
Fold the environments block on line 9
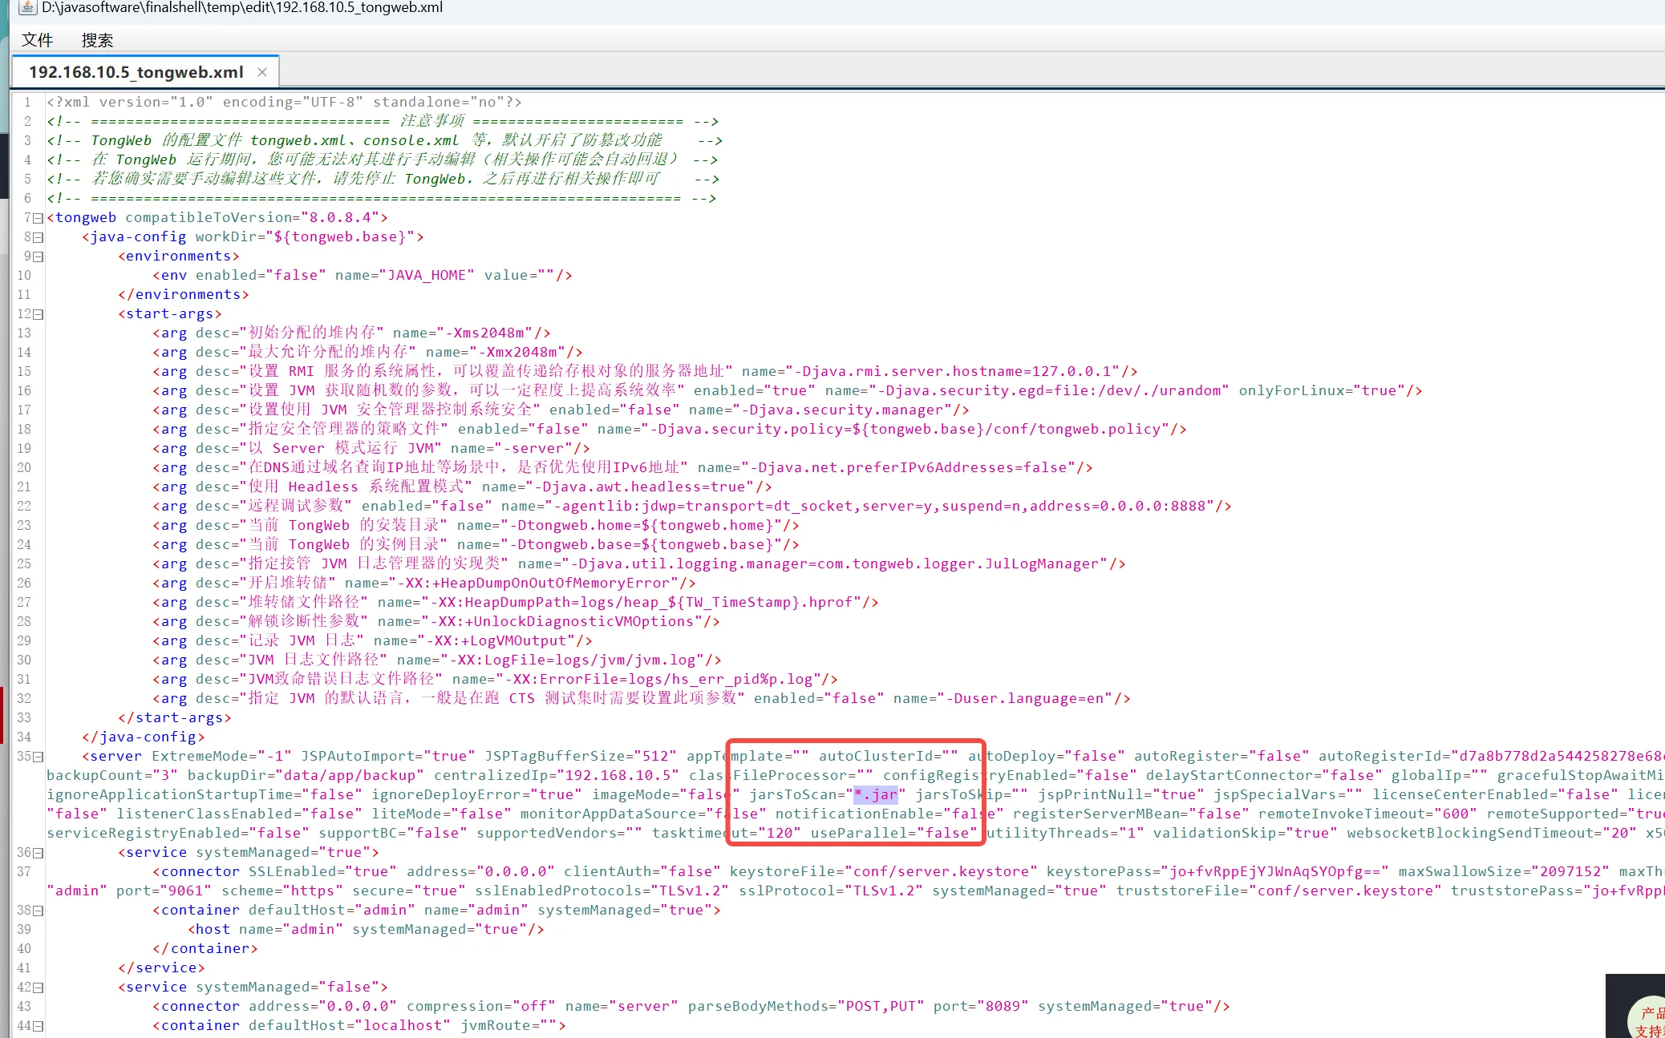point(38,256)
